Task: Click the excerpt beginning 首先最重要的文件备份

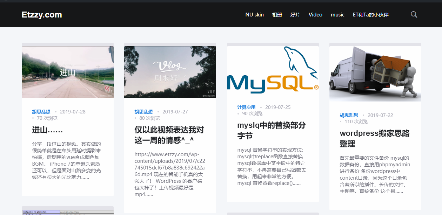Action: pyautogui.click(x=375, y=175)
